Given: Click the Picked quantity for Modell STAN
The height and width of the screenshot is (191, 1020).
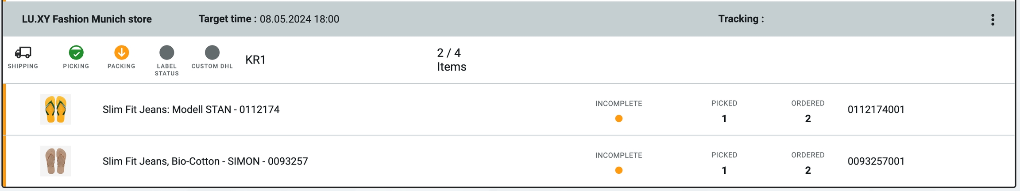Looking at the screenshot, I should (724, 118).
